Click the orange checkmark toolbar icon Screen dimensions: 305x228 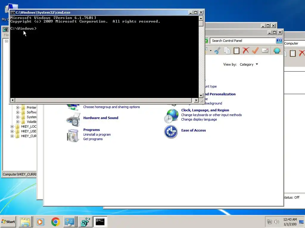(x=255, y=50)
